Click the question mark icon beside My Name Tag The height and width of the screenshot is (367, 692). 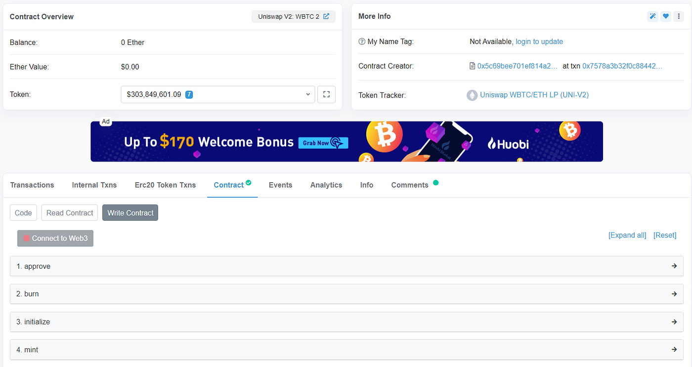(362, 41)
